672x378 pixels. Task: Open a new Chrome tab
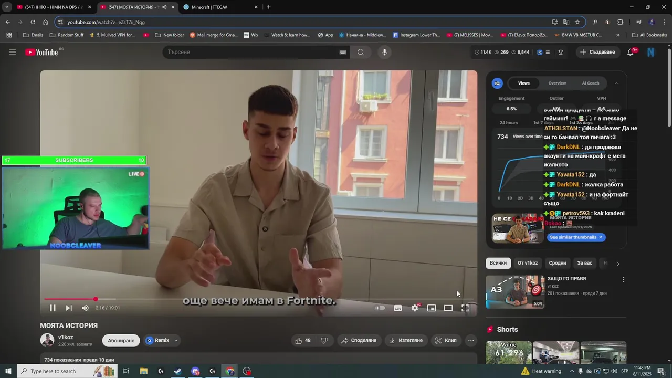pyautogui.click(x=269, y=7)
